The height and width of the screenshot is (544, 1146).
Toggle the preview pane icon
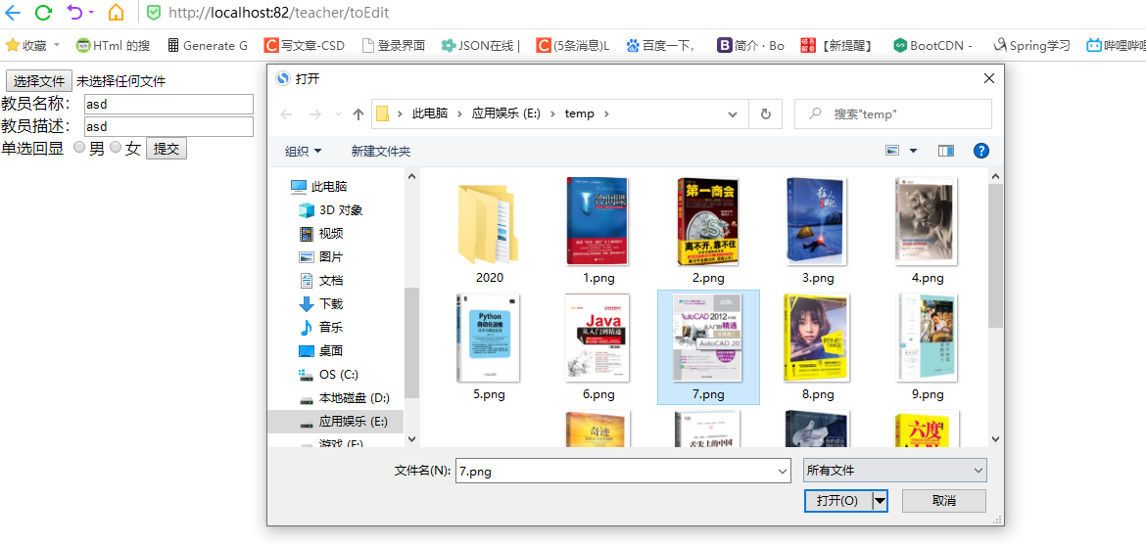click(x=946, y=151)
